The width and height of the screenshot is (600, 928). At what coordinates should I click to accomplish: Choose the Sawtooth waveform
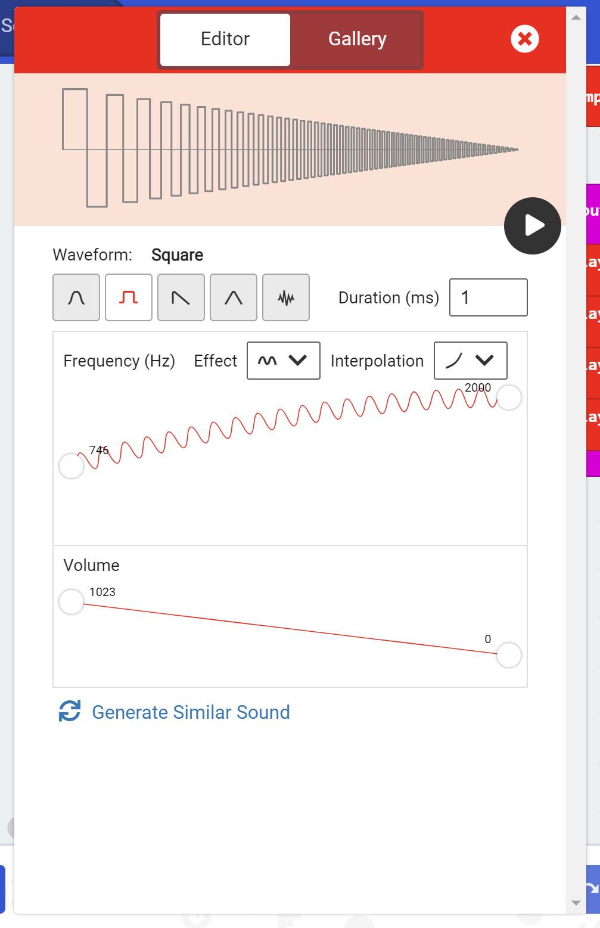181,297
